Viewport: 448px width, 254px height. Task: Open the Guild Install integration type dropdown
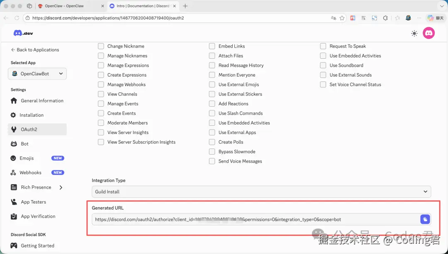(261, 192)
